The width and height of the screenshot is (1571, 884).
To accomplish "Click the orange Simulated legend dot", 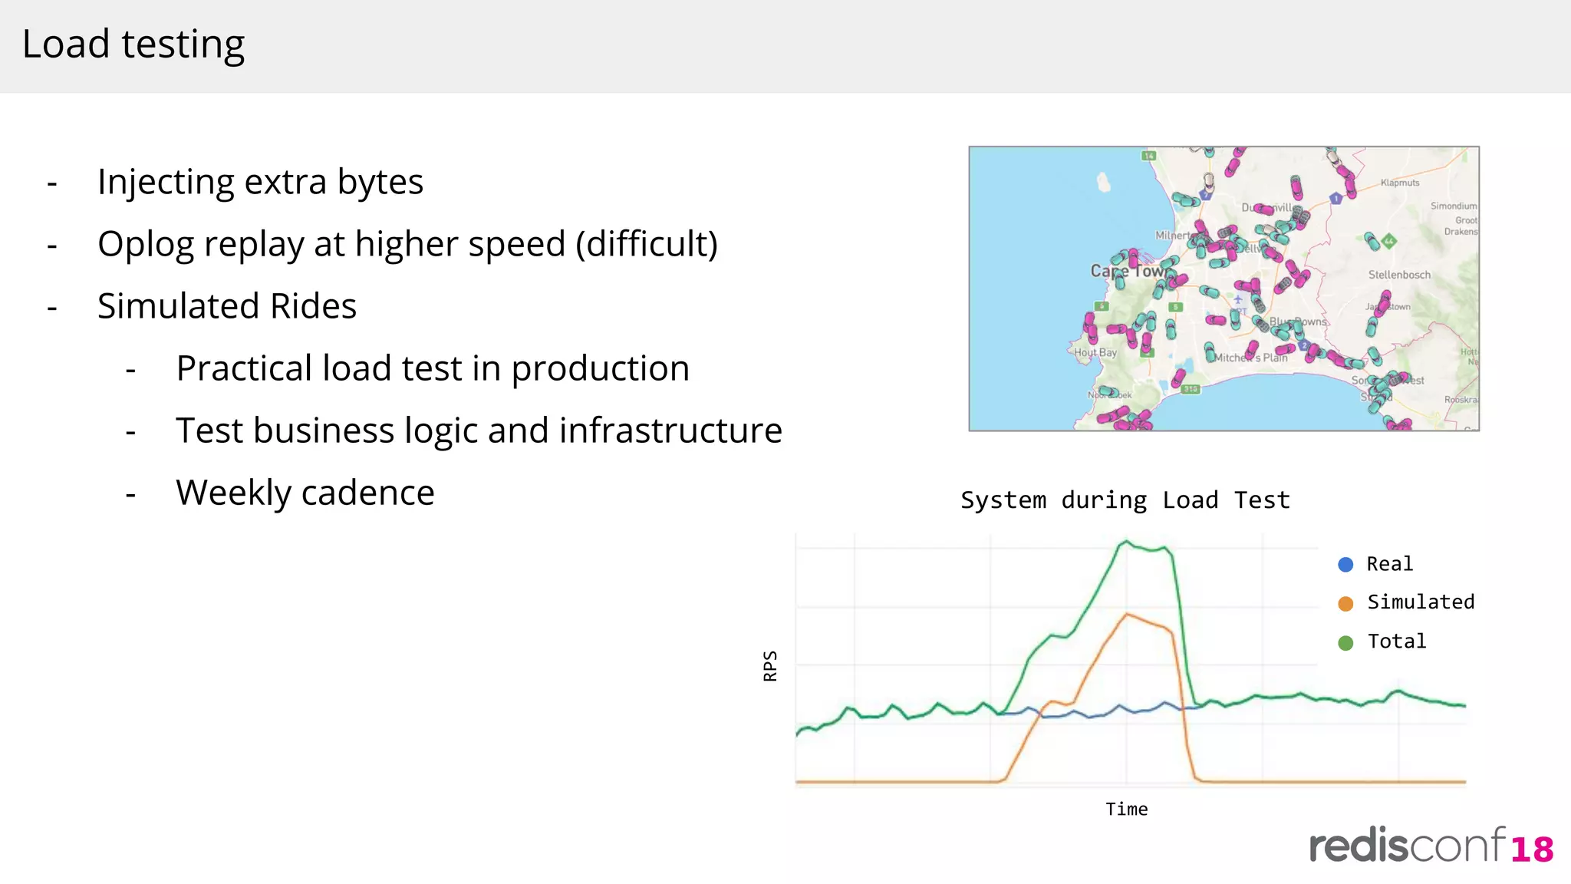I will (x=1345, y=604).
